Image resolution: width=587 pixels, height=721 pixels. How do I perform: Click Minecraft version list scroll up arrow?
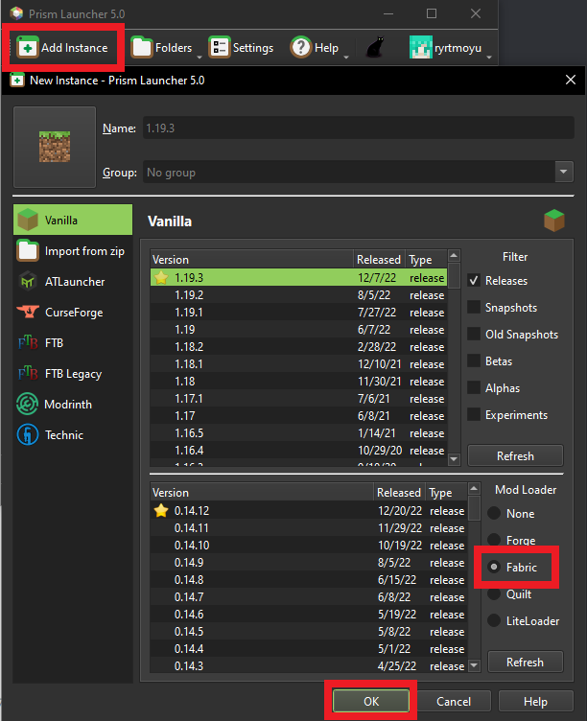tap(454, 256)
